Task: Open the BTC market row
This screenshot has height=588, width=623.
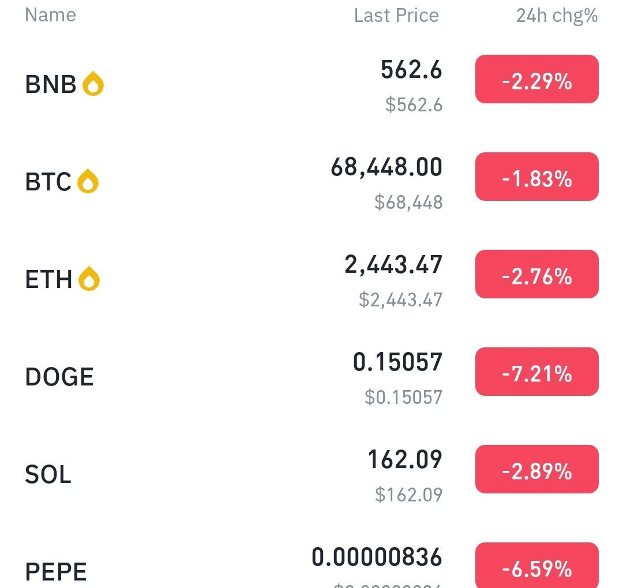Action: point(311,182)
